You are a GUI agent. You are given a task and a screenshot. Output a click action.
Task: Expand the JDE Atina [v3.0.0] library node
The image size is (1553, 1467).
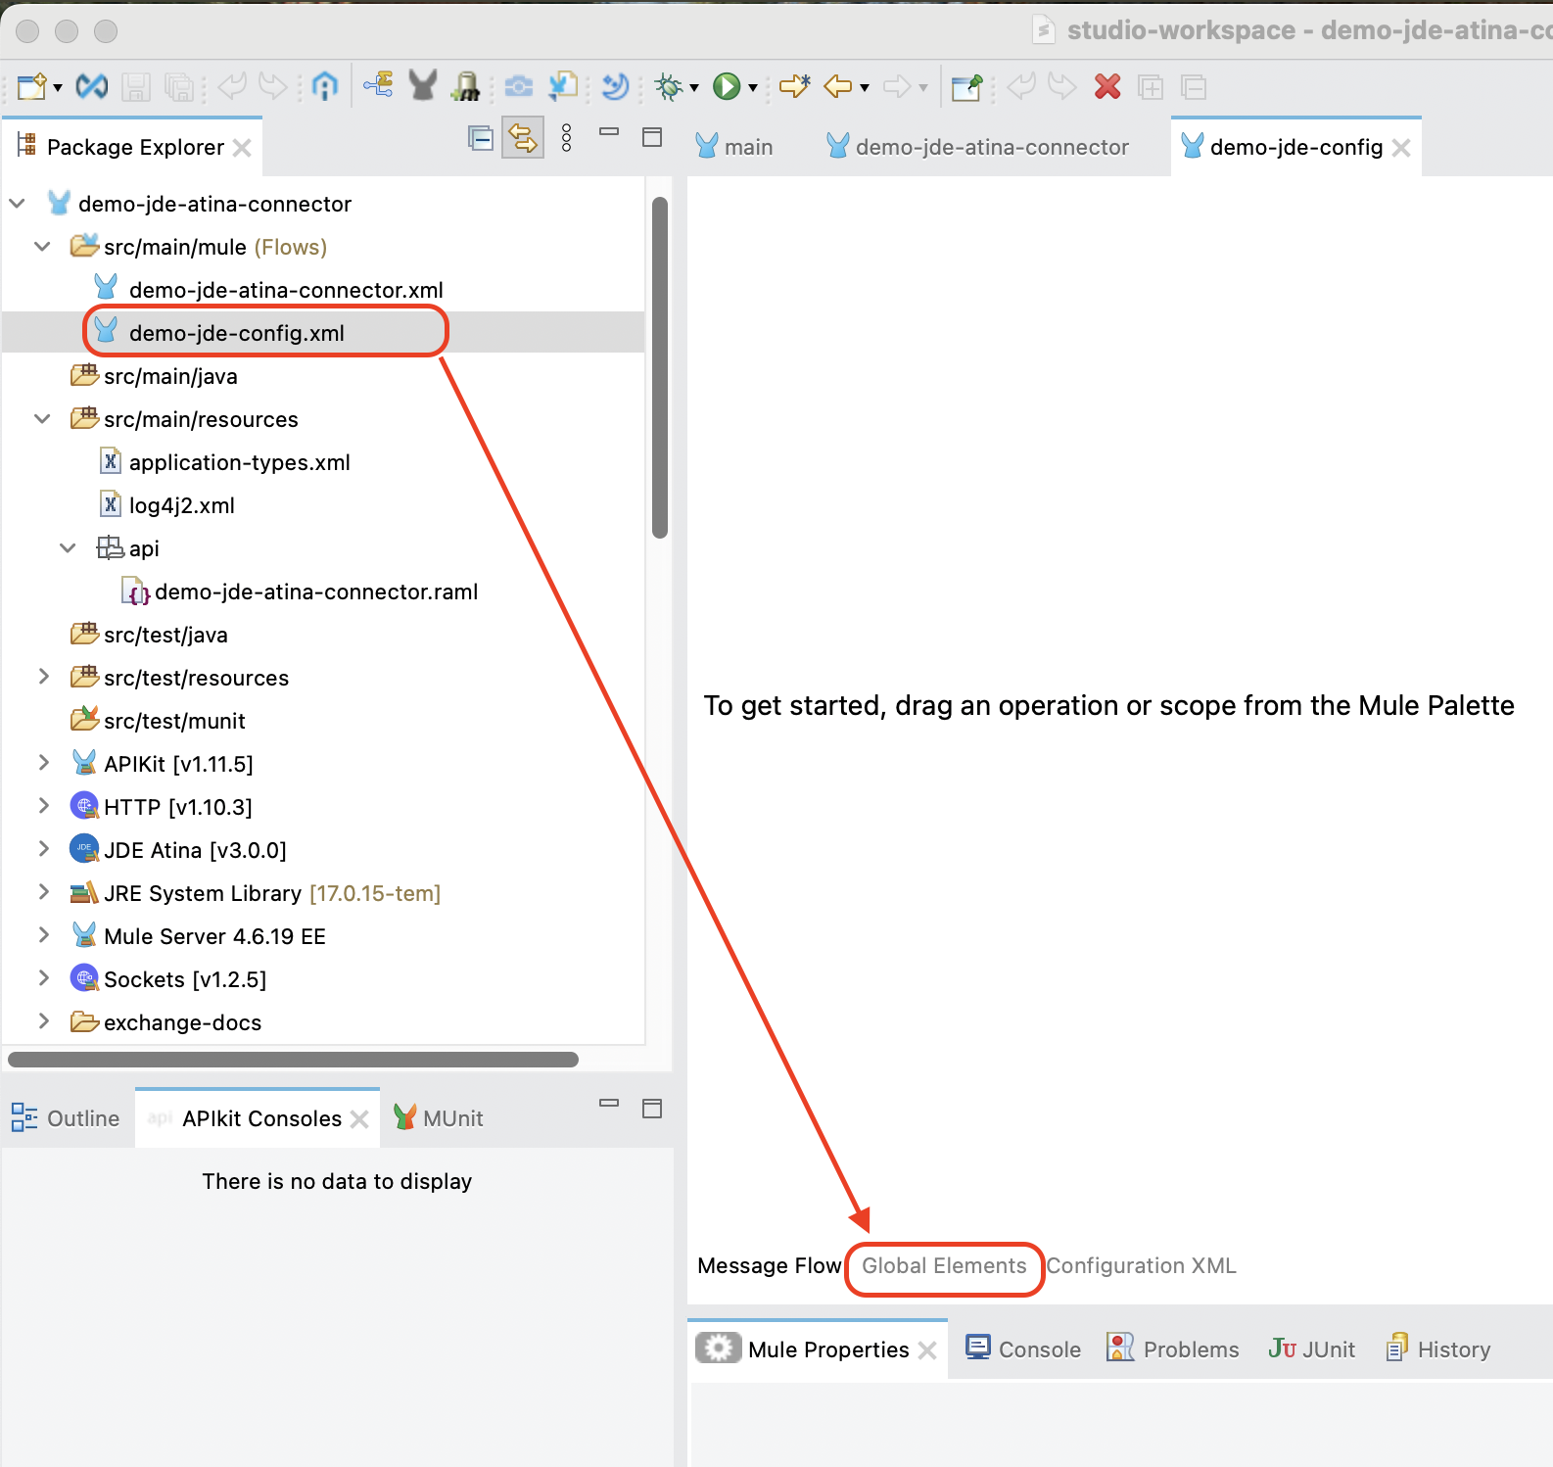(x=43, y=849)
